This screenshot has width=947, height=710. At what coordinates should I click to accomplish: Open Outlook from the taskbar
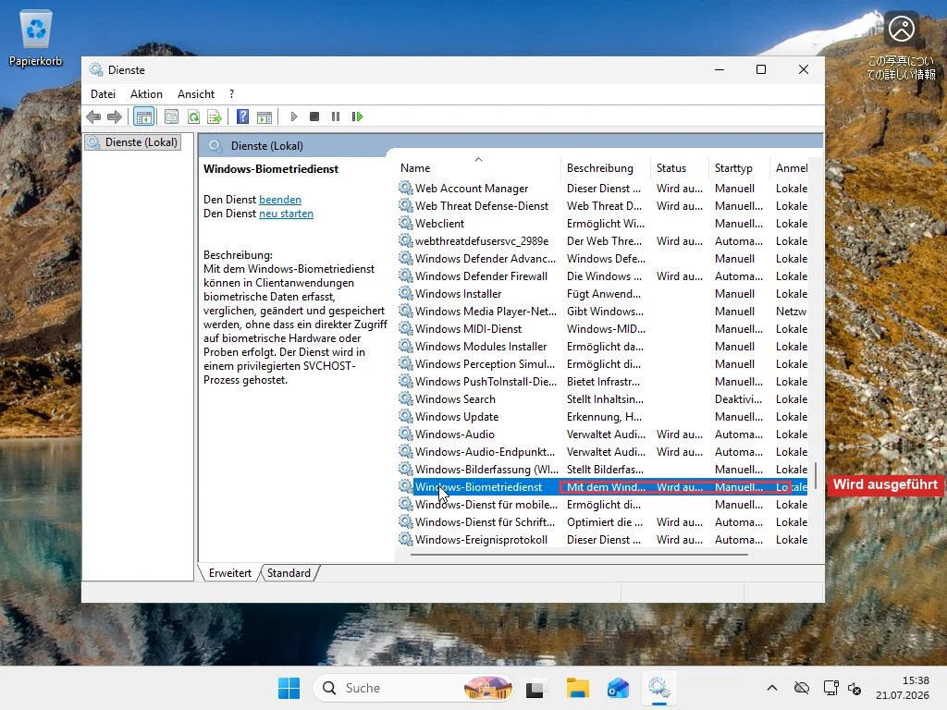pyautogui.click(x=618, y=688)
